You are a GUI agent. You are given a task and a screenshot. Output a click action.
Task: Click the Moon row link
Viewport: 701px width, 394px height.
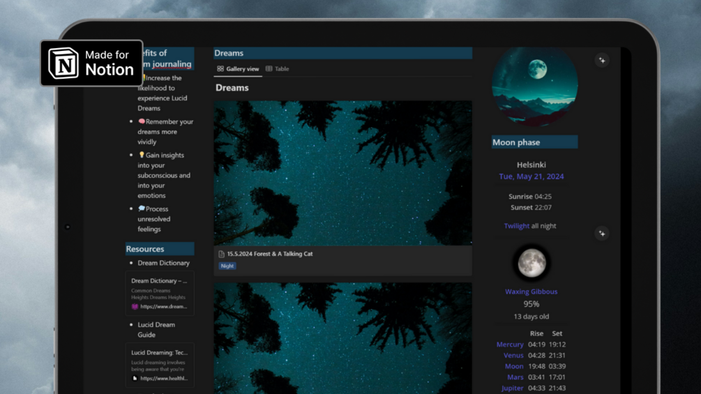pos(514,366)
